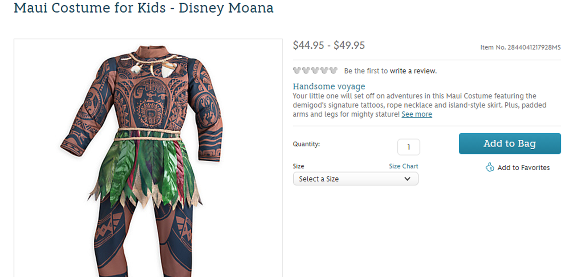Click the Maui Costume for Kids title
This screenshot has width=573, height=277.
[x=144, y=8]
